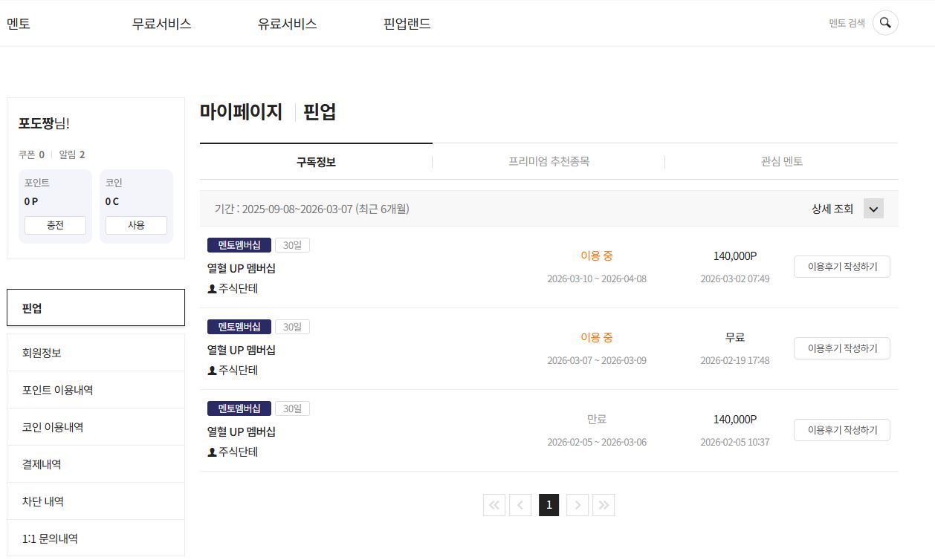
Task: Go to first page double-arrow icon
Action: click(494, 505)
